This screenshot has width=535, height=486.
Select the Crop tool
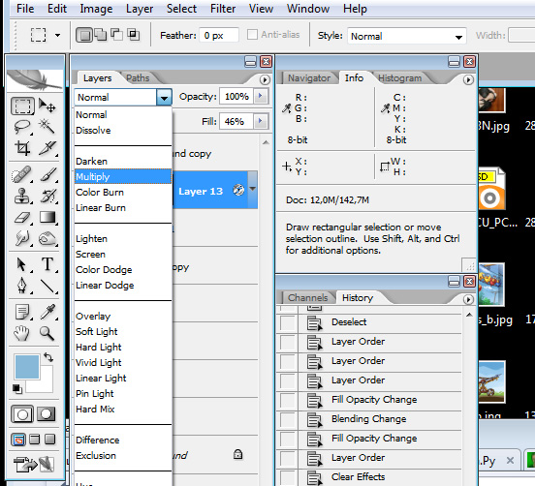click(x=22, y=148)
